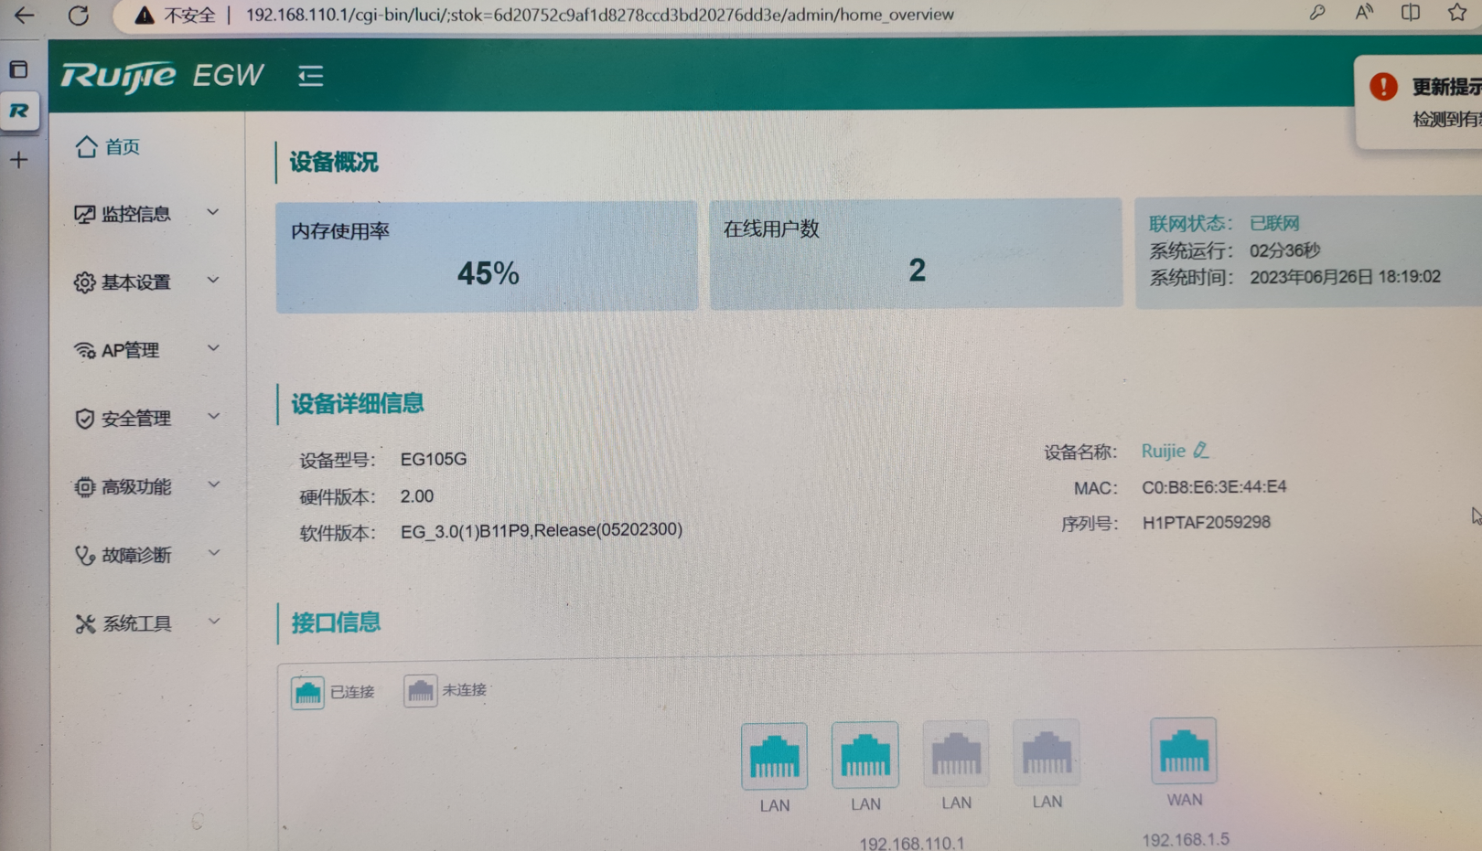1482x851 pixels.
Task: Open the 故障诊断 menu item
Action: 146,555
